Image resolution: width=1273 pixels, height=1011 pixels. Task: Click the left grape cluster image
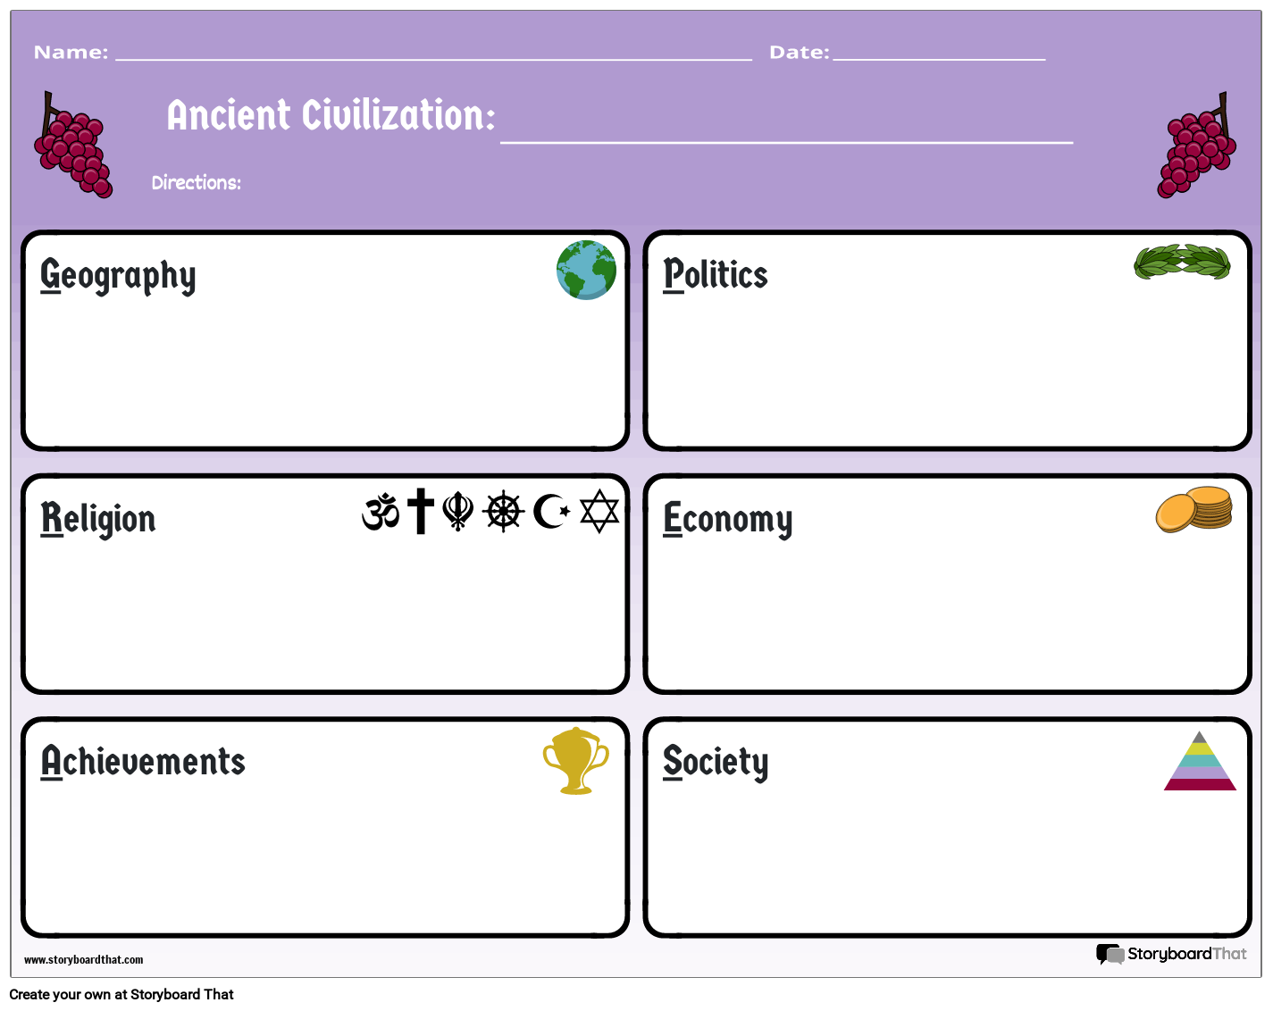click(73, 145)
